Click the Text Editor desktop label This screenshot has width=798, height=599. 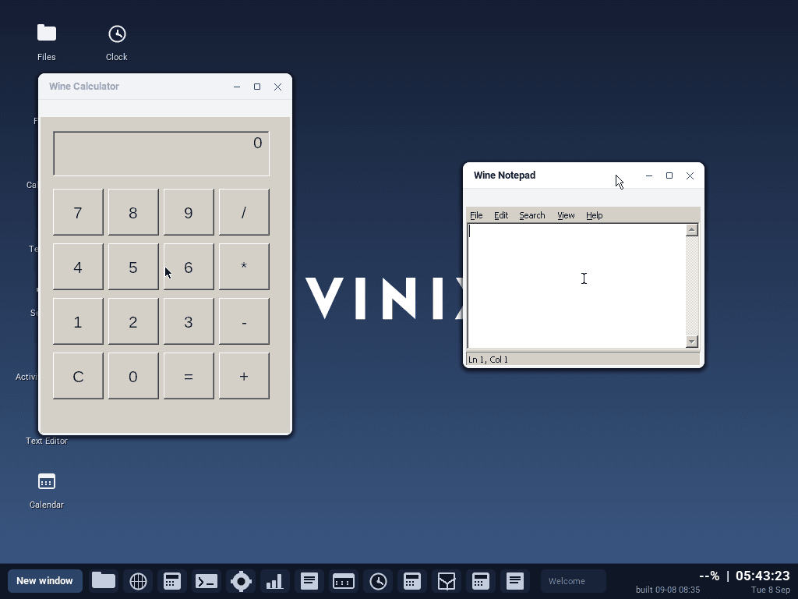point(46,441)
